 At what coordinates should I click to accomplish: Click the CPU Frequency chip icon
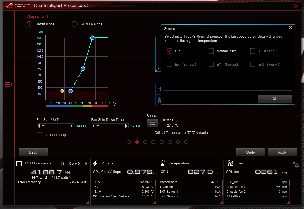[19, 163]
